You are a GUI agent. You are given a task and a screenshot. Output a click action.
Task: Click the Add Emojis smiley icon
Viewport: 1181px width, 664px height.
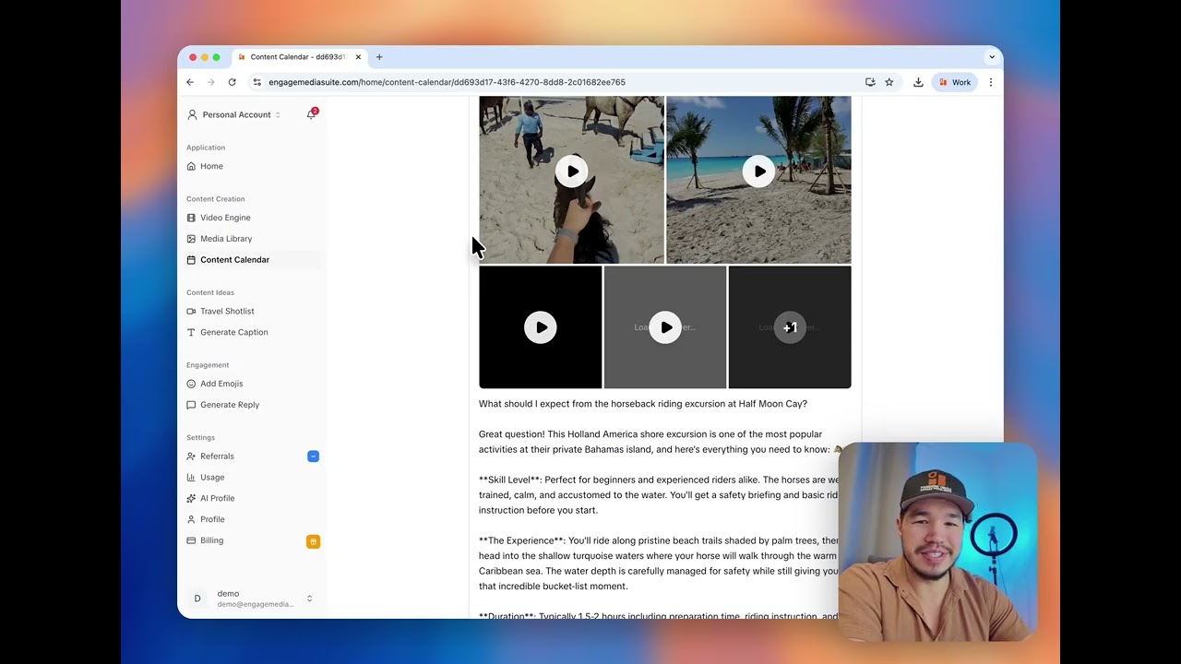point(191,384)
